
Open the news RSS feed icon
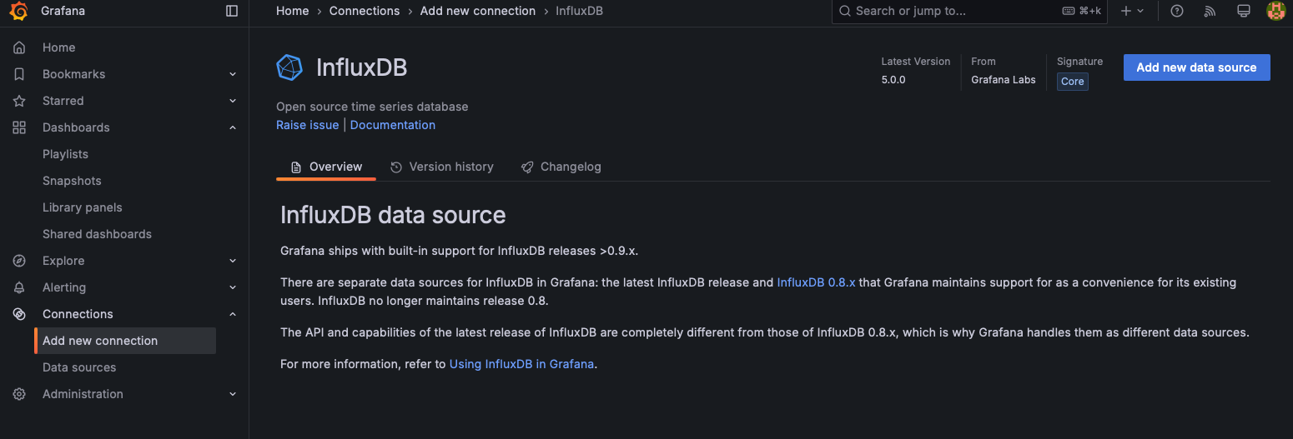[x=1210, y=11]
